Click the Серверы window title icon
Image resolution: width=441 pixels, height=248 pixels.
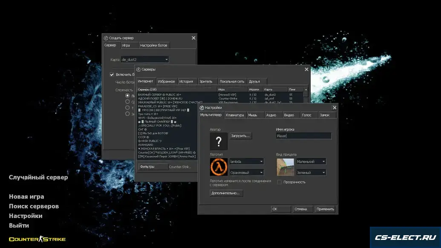point(138,69)
